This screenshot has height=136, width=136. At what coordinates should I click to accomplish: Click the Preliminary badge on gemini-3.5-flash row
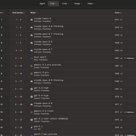[129, 112]
